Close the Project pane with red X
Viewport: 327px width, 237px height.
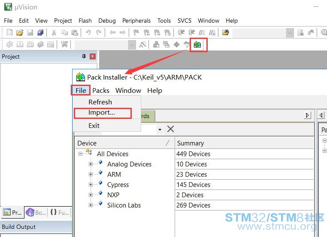pos(93,56)
